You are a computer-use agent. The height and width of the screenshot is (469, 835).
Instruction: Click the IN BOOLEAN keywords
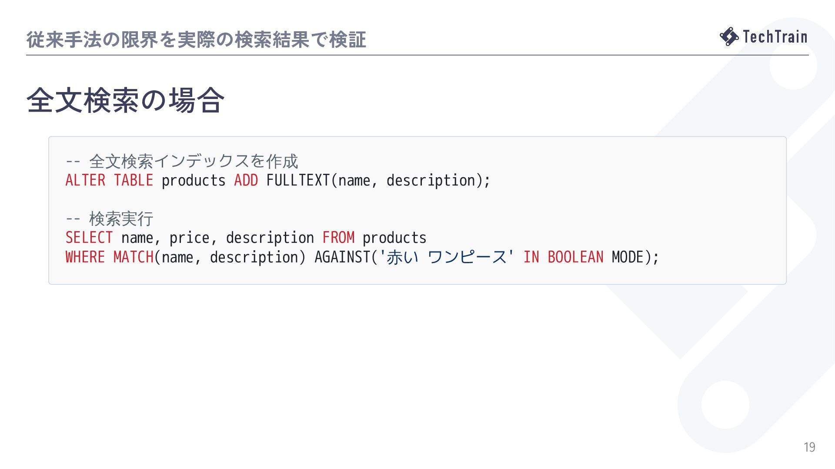(x=563, y=257)
